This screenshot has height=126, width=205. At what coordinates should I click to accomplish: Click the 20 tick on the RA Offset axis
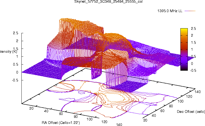pos(31,108)
